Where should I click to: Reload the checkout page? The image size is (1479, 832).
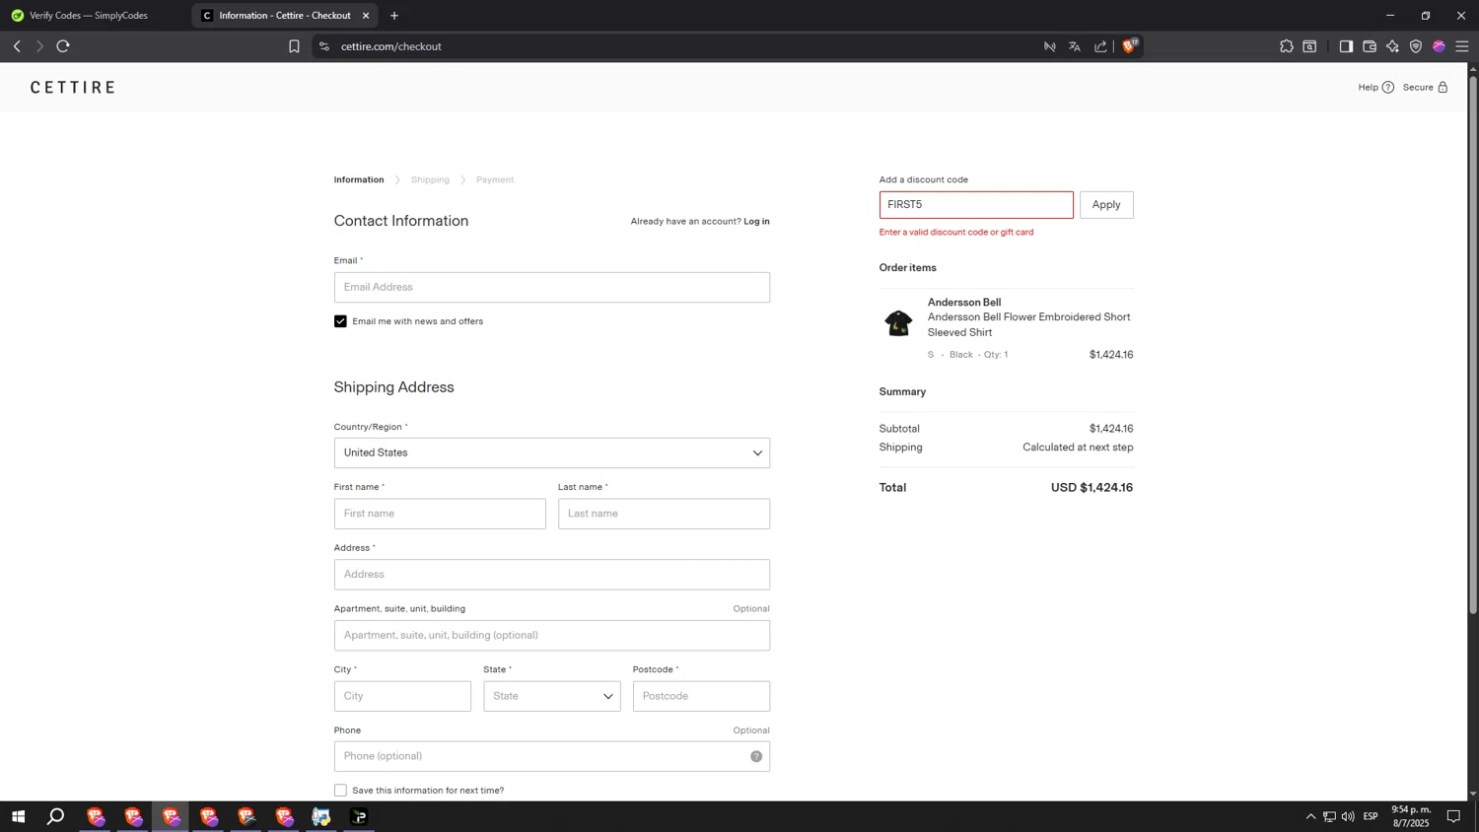(x=63, y=46)
